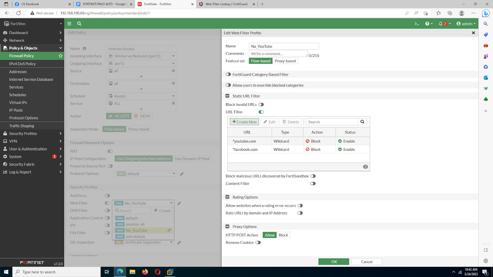
Task: Switch to the Web Filter Lookup FortiGuard tab
Action: point(226,4)
